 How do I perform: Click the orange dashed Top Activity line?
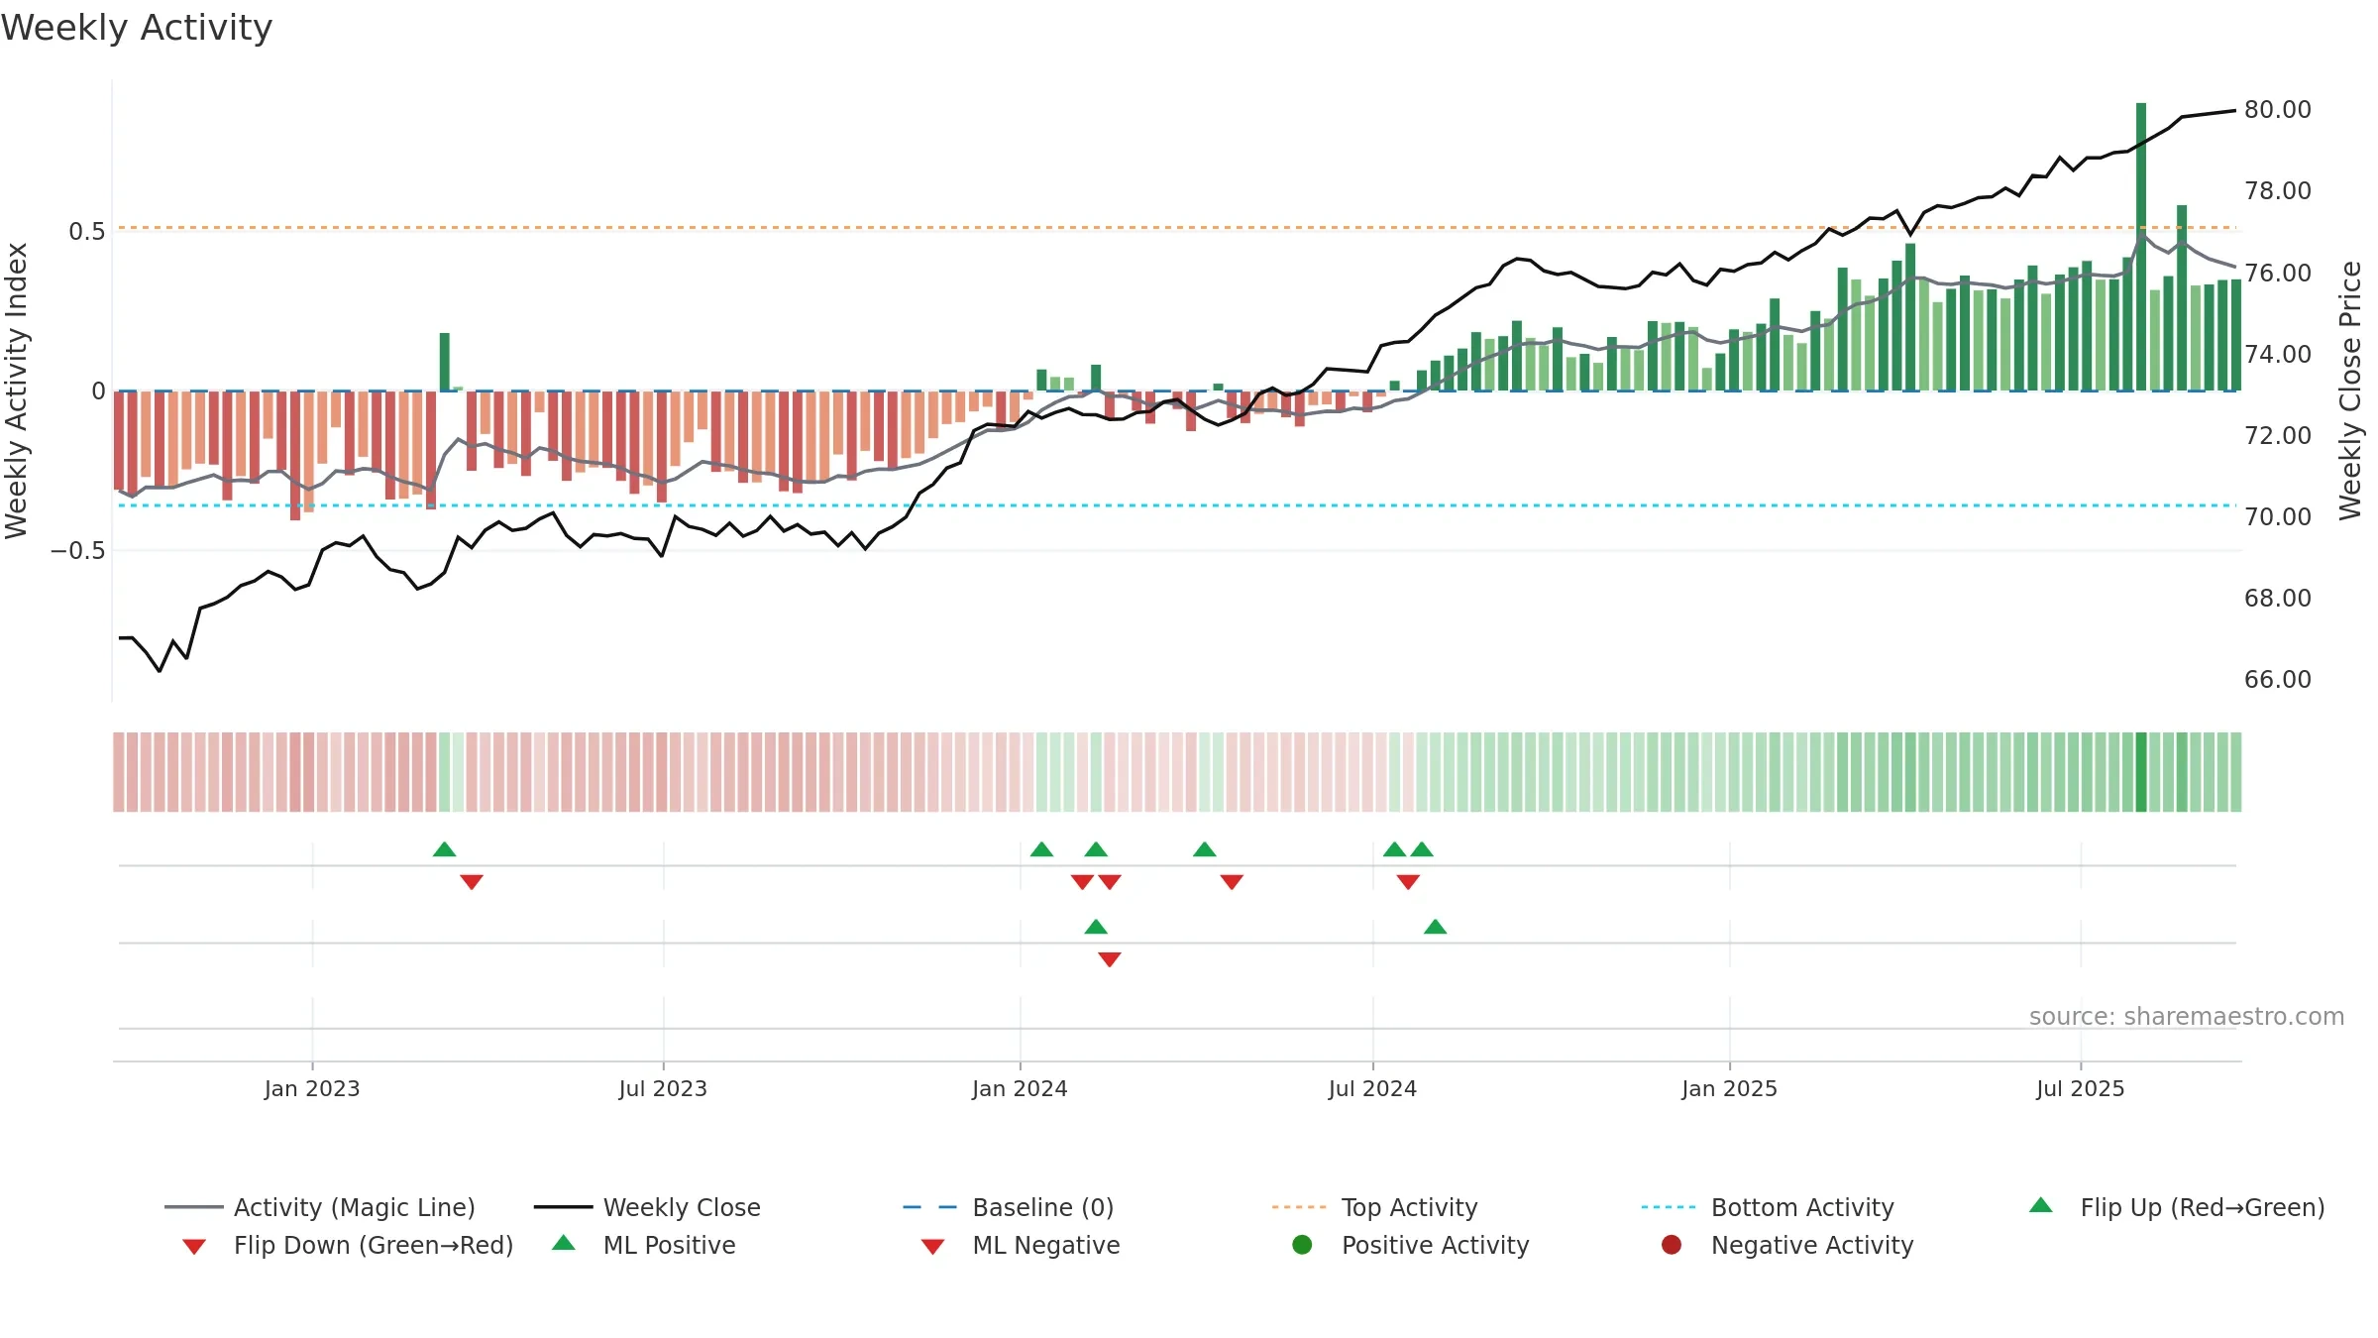coord(1177,228)
